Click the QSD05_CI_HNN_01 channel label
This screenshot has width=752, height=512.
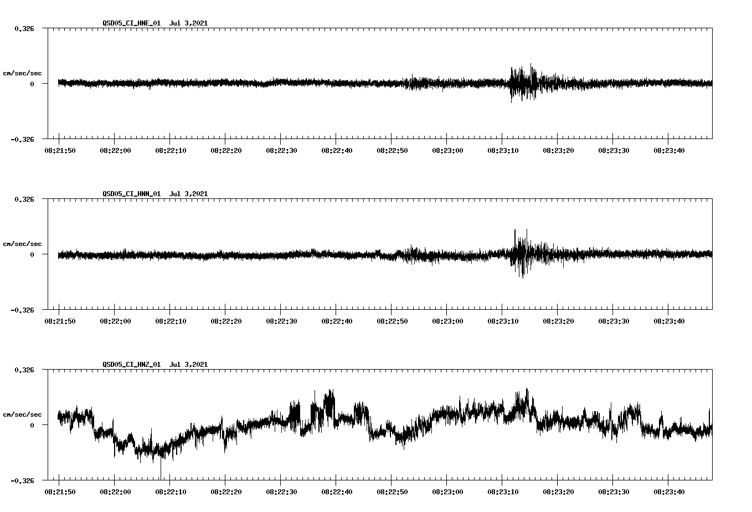click(131, 194)
